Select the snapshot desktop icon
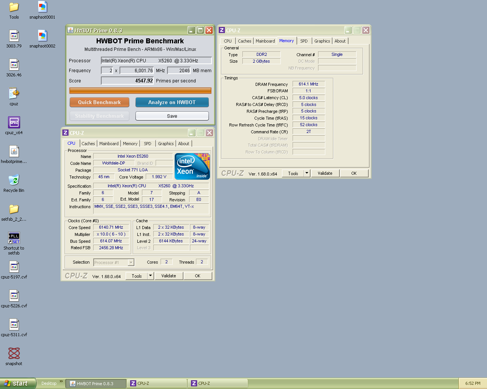This screenshot has height=389, width=487. coord(14,357)
